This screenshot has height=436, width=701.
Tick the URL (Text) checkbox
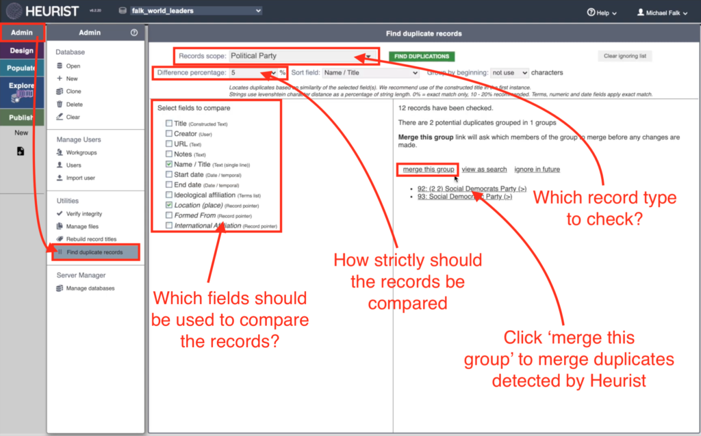pyautogui.click(x=169, y=144)
